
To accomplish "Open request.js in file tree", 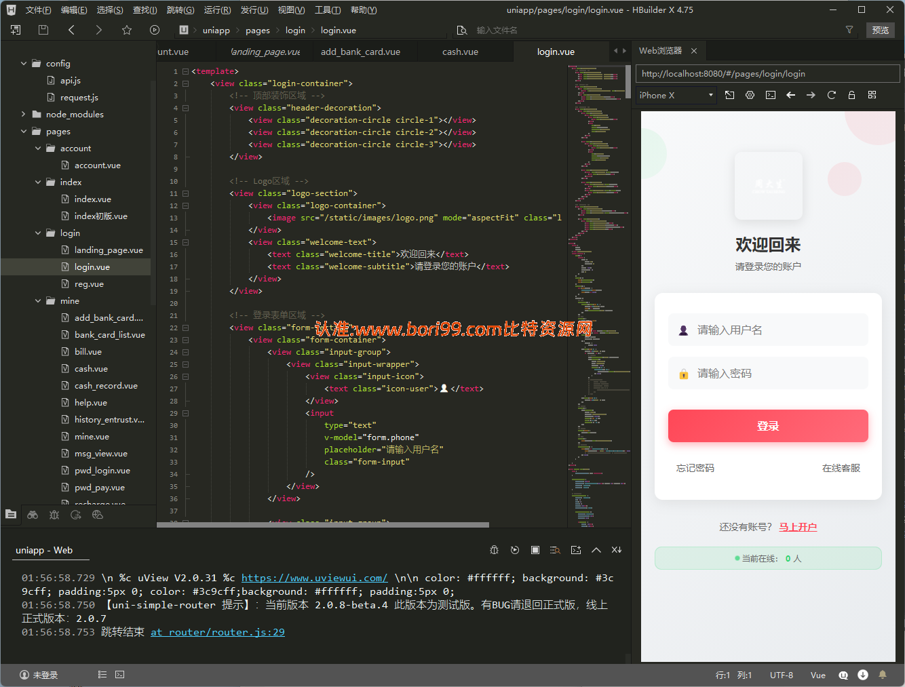I will click(x=79, y=98).
